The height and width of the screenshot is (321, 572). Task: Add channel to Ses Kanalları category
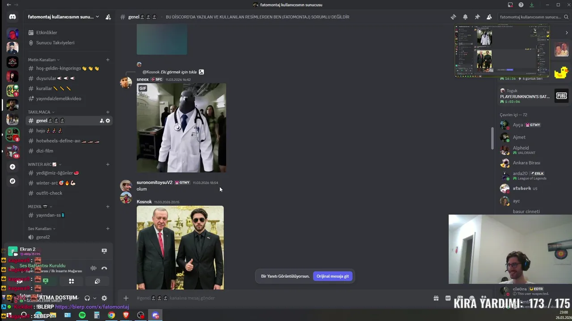[108, 229]
